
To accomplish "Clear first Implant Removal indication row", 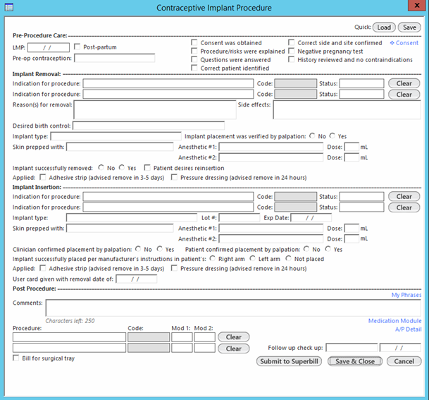I will tap(404, 83).
